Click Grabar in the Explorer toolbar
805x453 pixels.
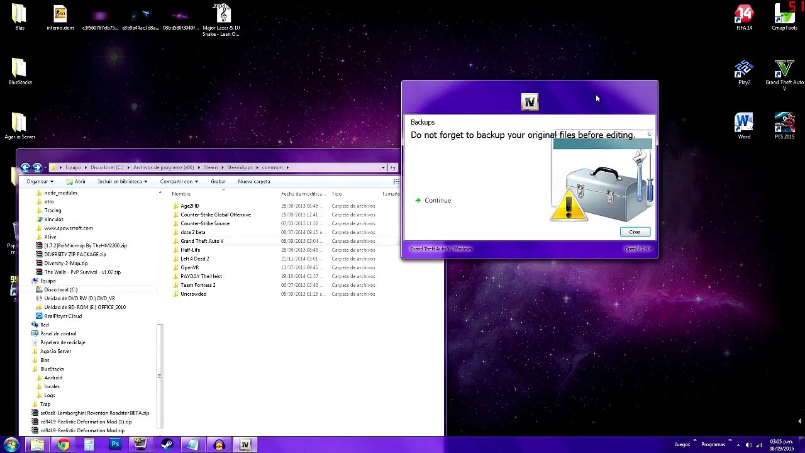click(218, 182)
